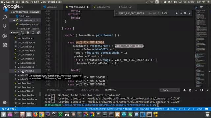Click the New File icon in explorer header
This screenshot has height=118, width=211.
(x=23, y=32)
